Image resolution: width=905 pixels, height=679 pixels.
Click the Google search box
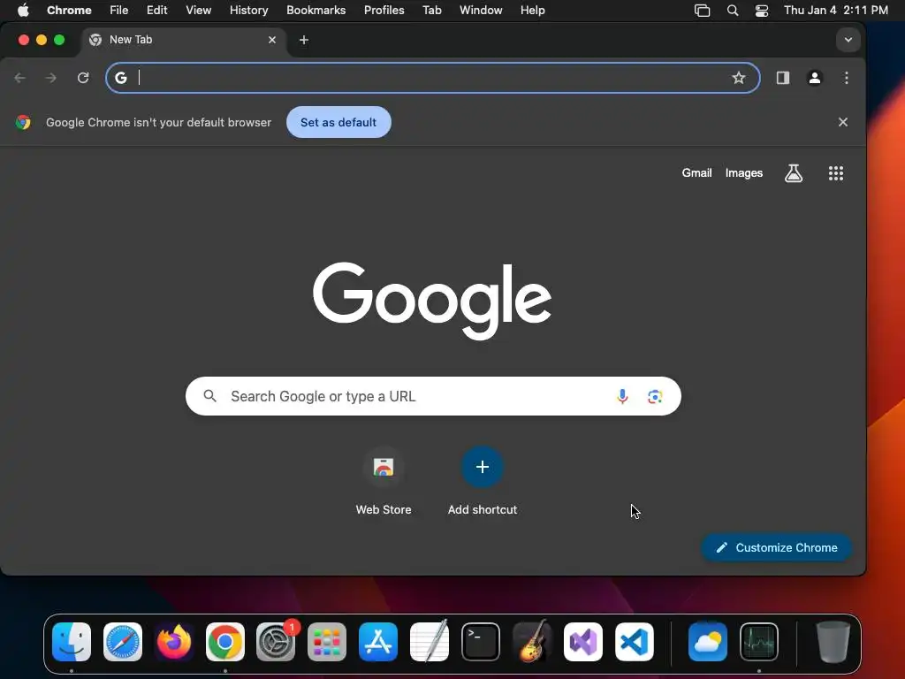coord(433,396)
